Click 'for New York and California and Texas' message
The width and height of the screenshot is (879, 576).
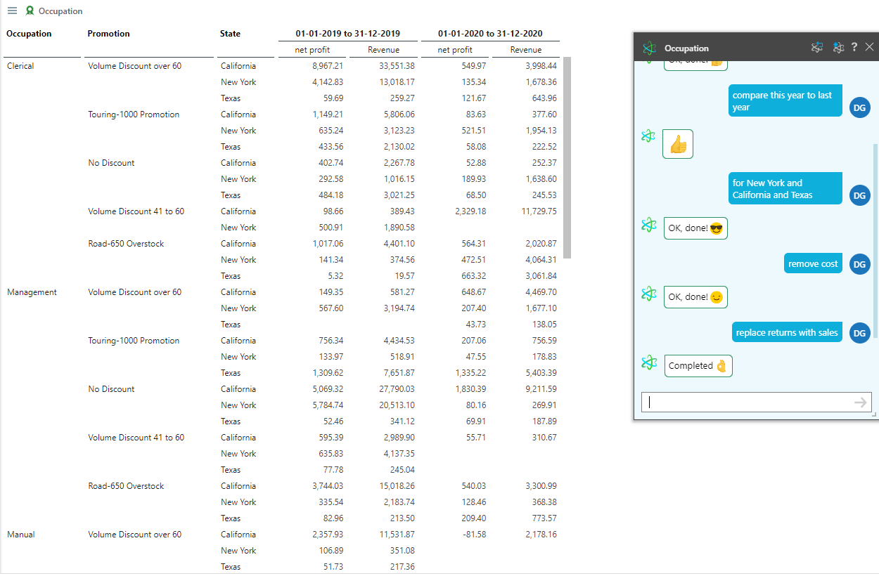pyautogui.click(x=785, y=189)
